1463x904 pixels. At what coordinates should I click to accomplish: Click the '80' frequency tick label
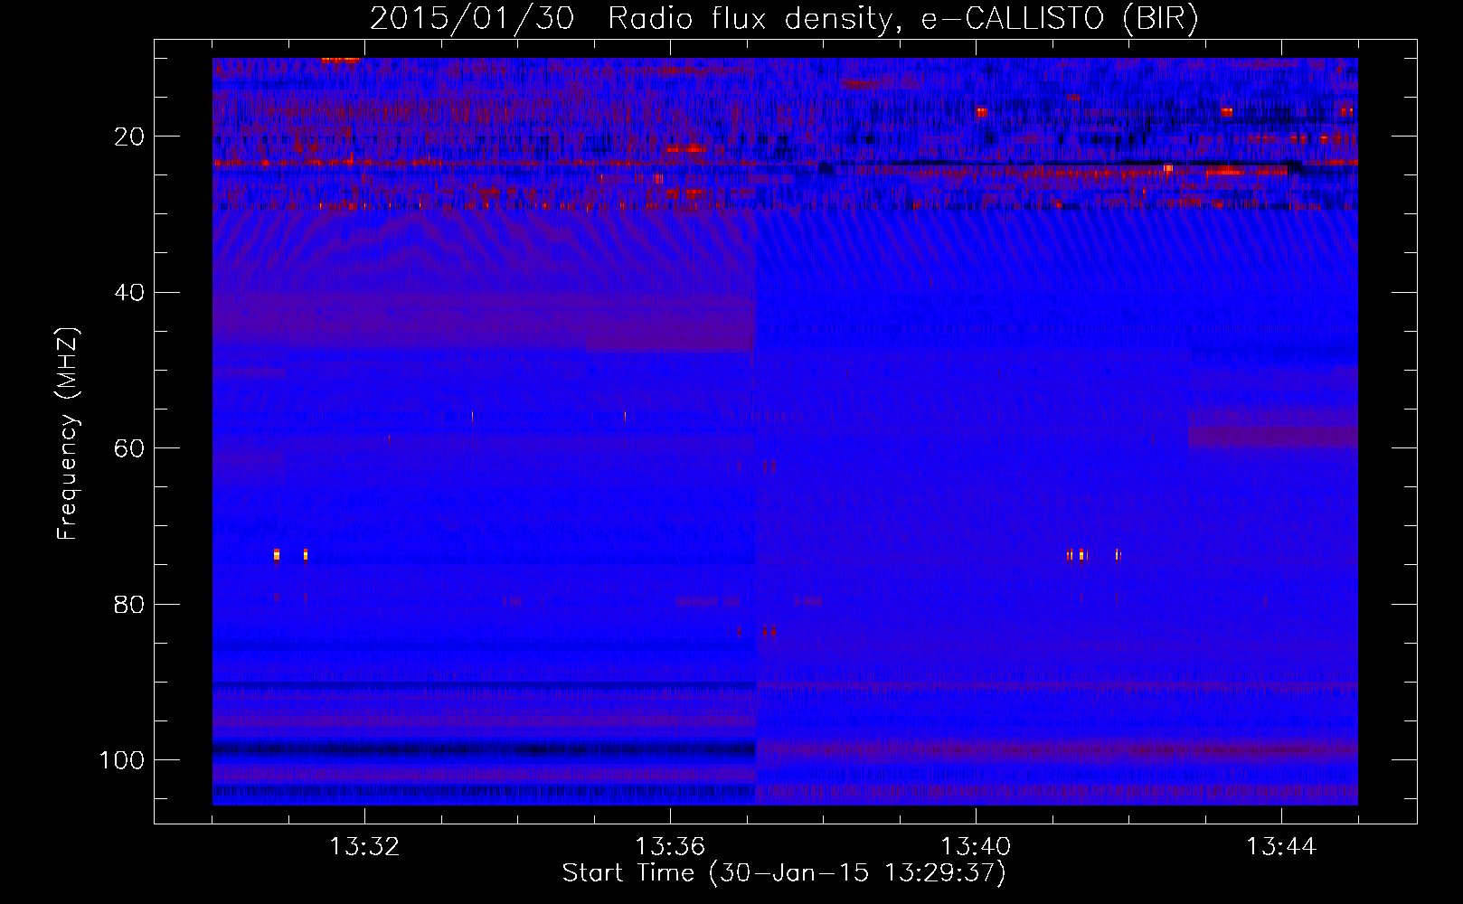130,604
